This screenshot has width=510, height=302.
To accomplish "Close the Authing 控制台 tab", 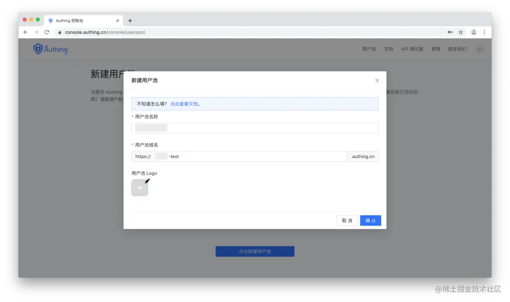I will point(118,21).
